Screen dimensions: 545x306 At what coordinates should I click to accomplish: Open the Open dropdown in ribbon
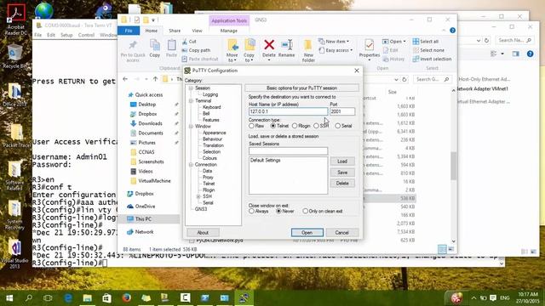click(x=393, y=42)
